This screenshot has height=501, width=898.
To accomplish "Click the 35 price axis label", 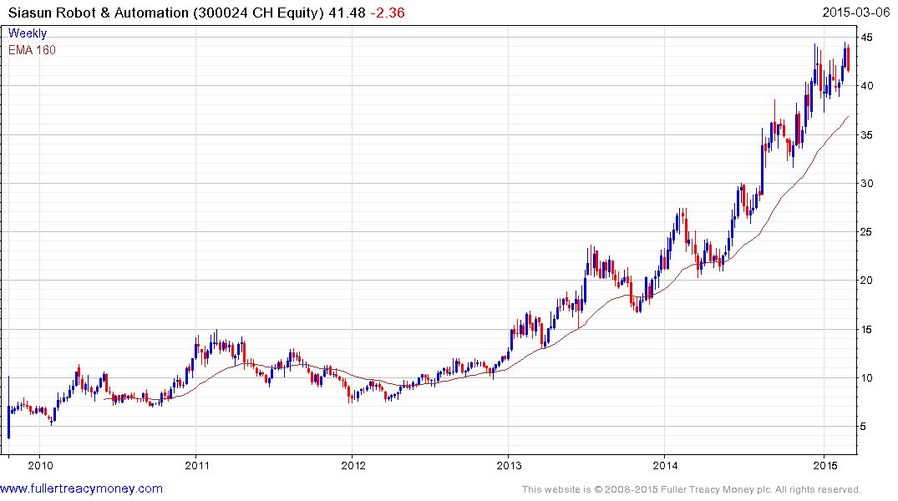I will (867, 135).
